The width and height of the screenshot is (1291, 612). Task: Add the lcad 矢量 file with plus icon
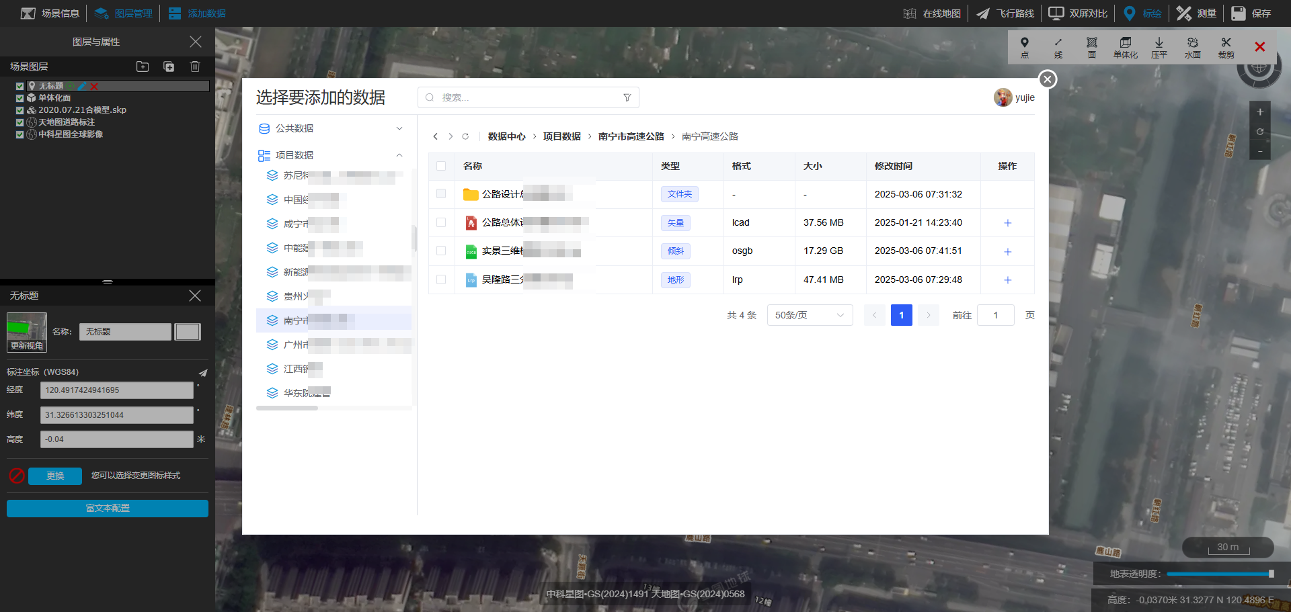point(1007,223)
